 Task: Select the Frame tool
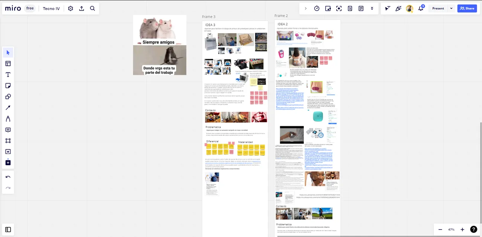click(x=8, y=141)
